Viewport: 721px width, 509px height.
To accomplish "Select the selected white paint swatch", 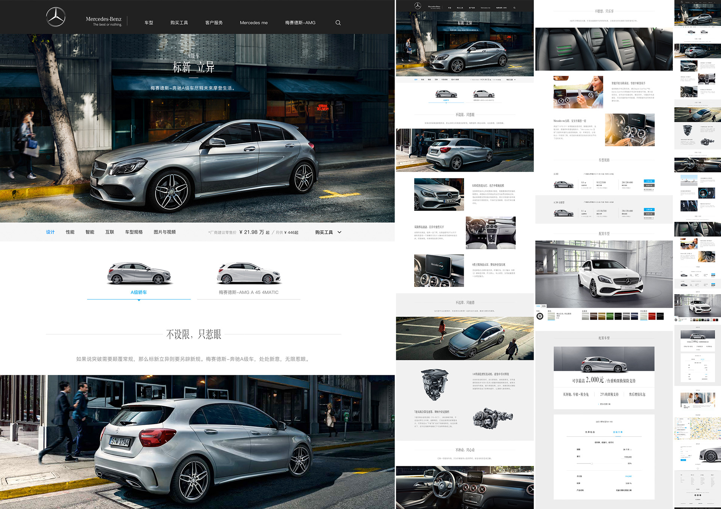I will 551,316.
